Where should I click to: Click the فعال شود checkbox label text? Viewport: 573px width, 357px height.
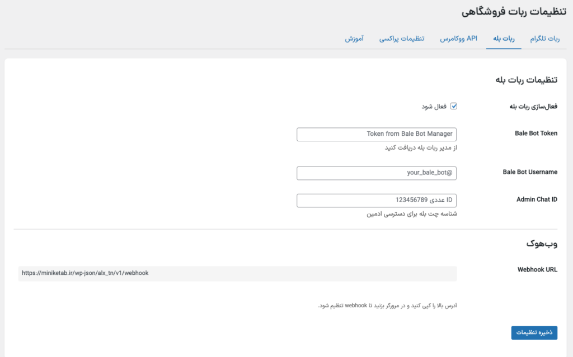(x=434, y=106)
